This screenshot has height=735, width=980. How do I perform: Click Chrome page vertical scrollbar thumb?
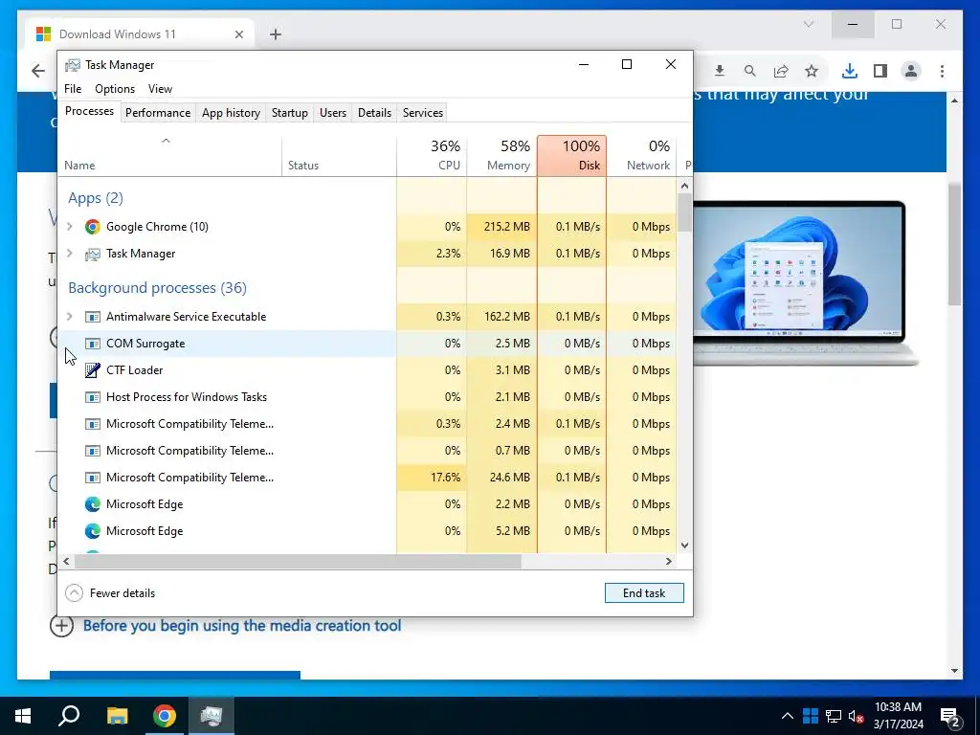pos(954,244)
